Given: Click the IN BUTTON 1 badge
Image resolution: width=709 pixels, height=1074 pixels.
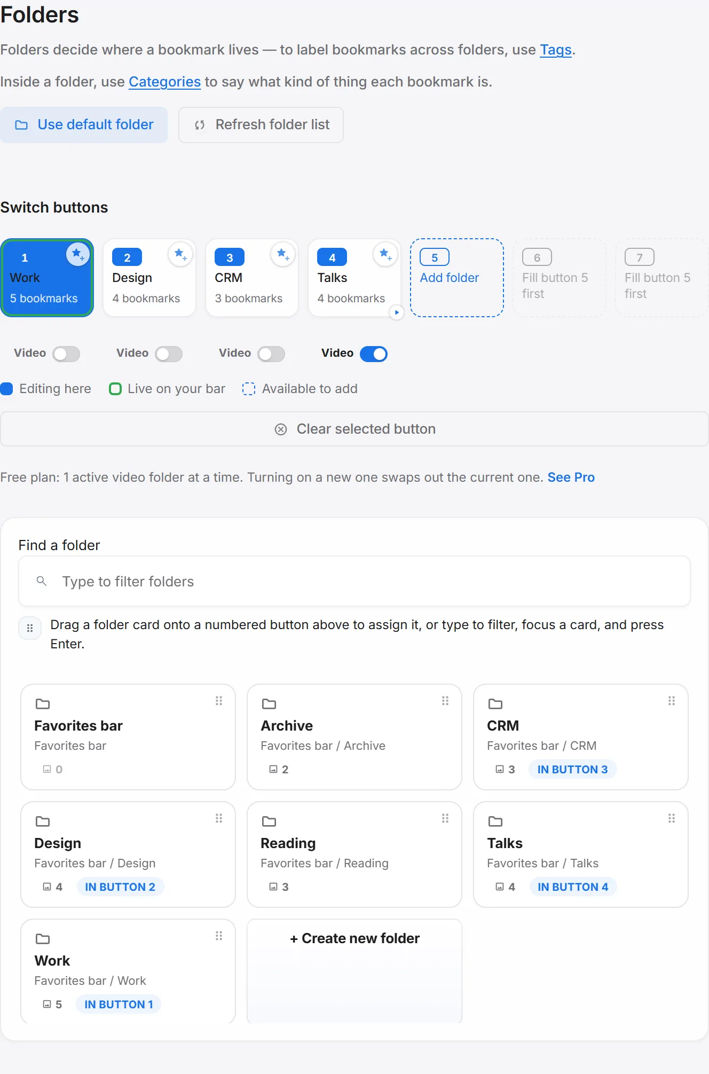Looking at the screenshot, I should pos(119,1004).
